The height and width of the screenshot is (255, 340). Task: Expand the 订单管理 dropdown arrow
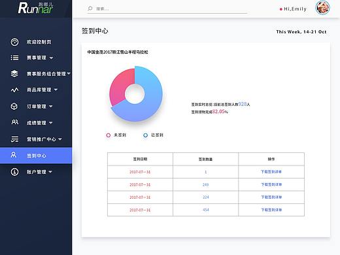click(51, 107)
